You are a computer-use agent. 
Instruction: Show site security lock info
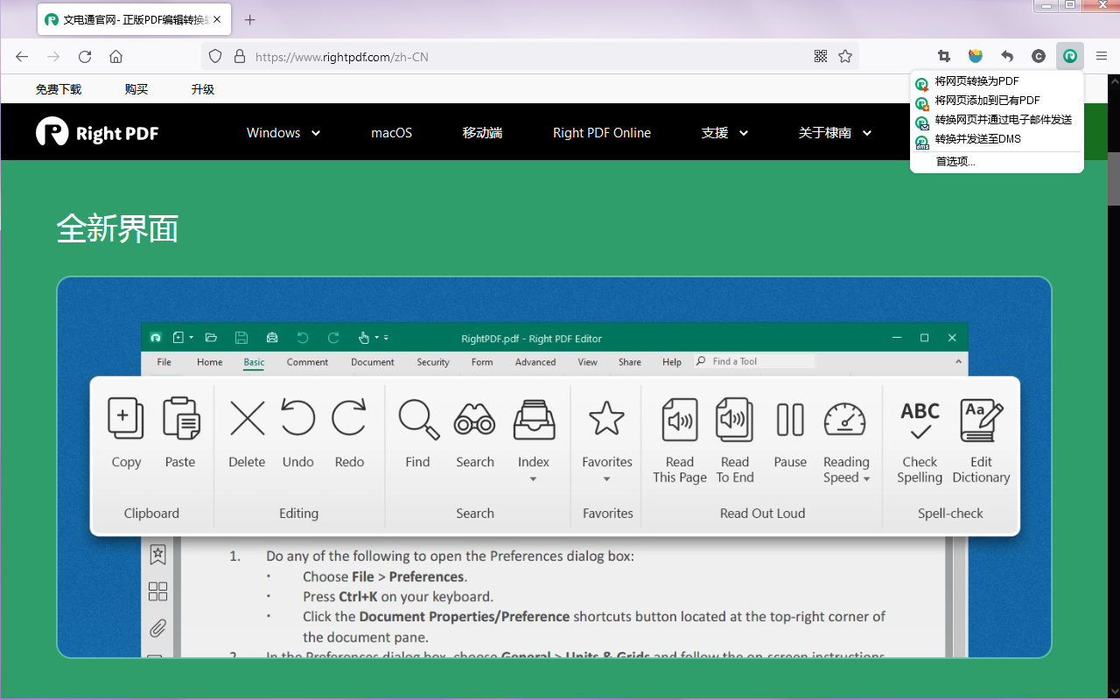(239, 57)
